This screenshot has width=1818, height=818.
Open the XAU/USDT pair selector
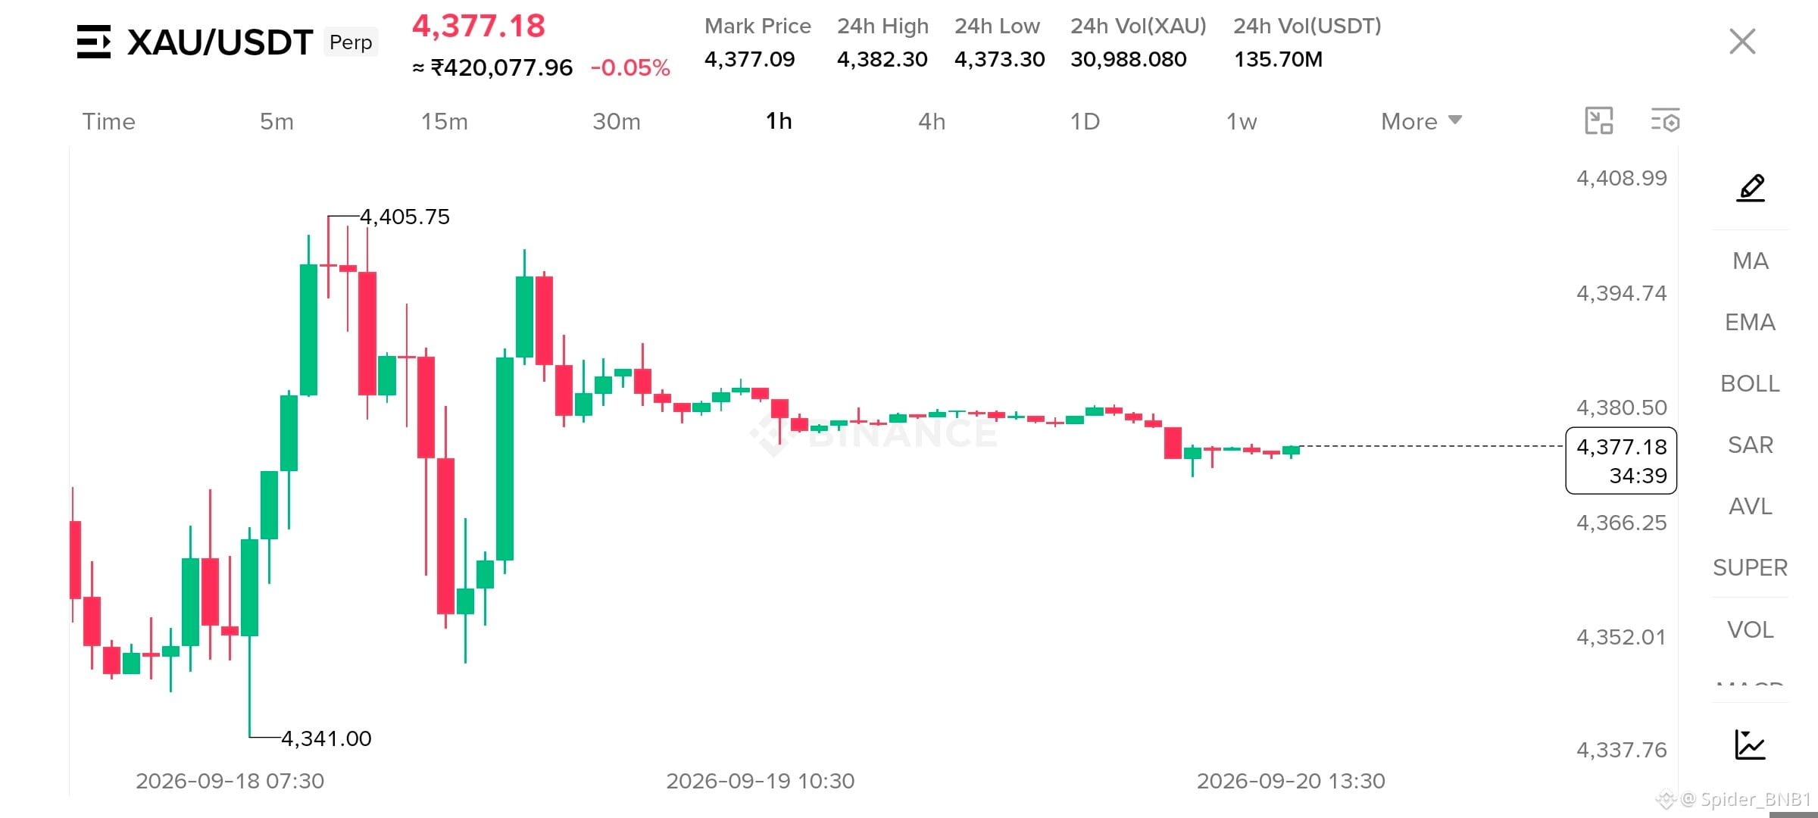(x=220, y=42)
